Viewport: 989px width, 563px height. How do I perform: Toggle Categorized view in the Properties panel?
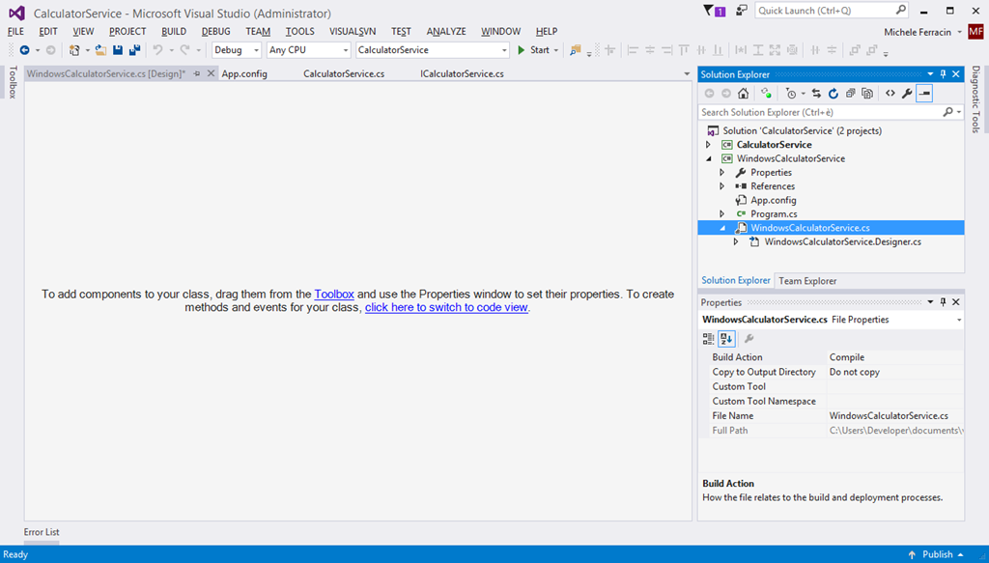(x=709, y=339)
